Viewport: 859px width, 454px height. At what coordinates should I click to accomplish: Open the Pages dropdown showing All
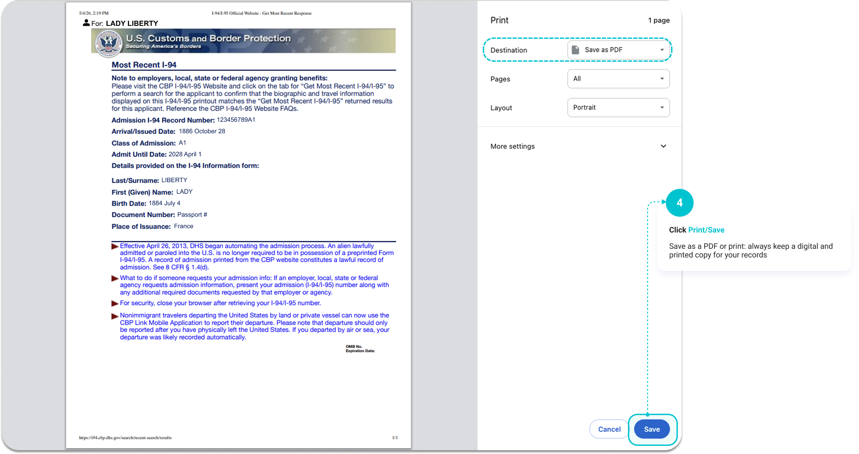(x=618, y=79)
